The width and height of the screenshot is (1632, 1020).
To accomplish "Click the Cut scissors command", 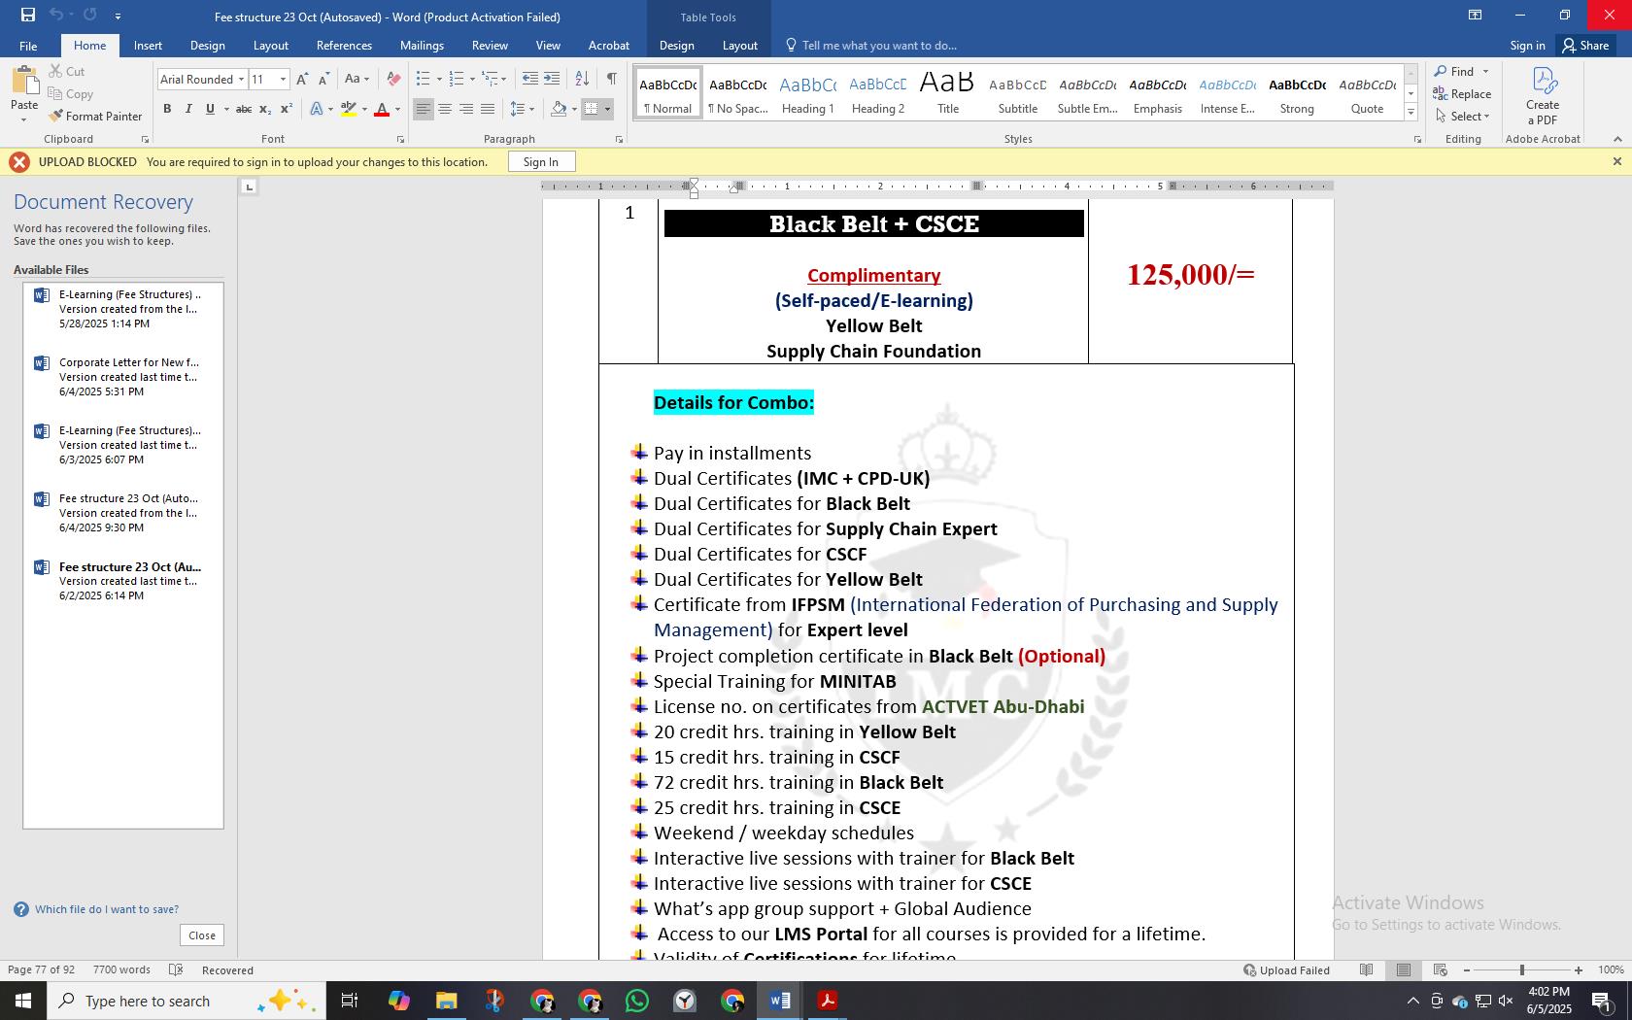I will (x=66, y=71).
